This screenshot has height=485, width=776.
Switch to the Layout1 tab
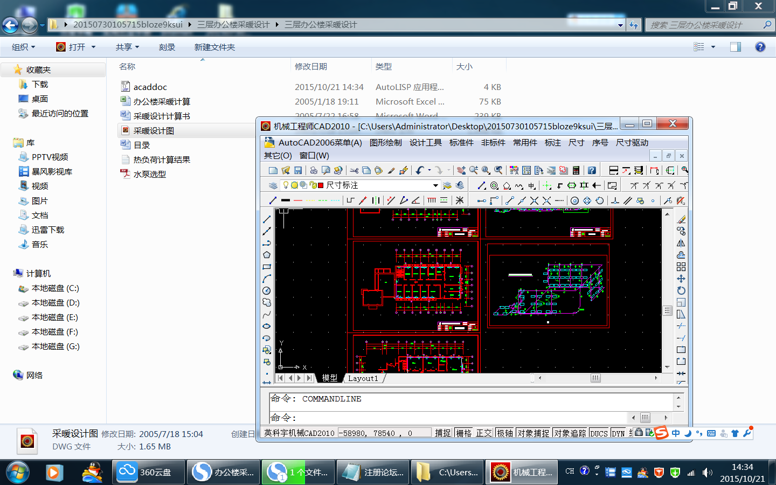pos(363,378)
